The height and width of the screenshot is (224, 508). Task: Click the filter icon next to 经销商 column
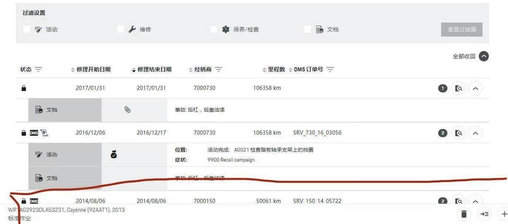(x=218, y=69)
